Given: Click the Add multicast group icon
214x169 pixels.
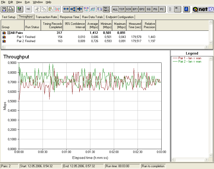Looking at the screenshot, I should click(x=73, y=9).
